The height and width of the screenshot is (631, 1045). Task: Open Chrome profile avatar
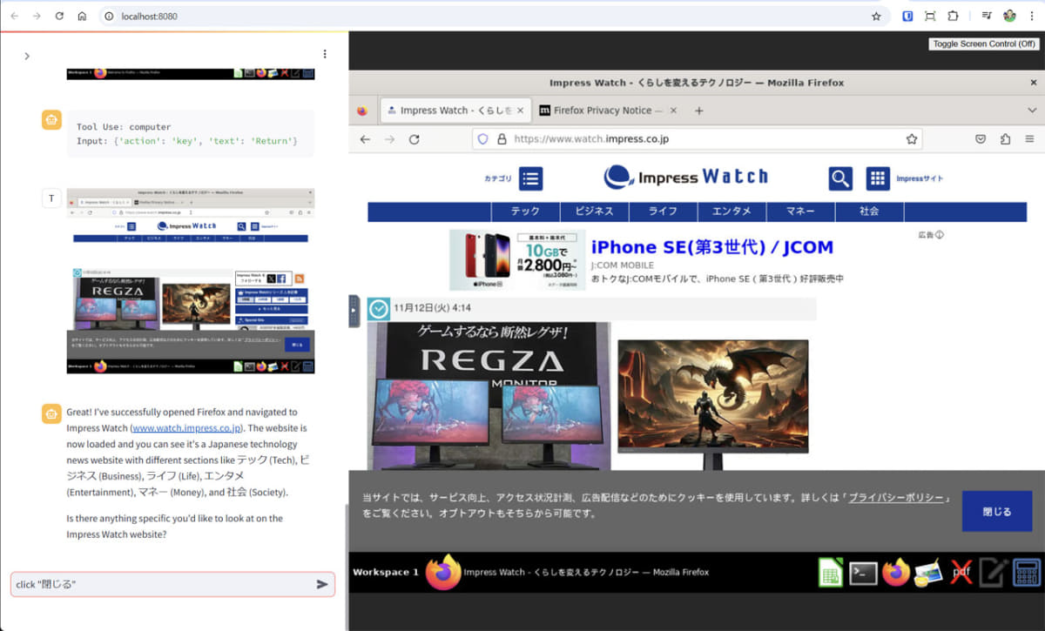click(x=1009, y=16)
